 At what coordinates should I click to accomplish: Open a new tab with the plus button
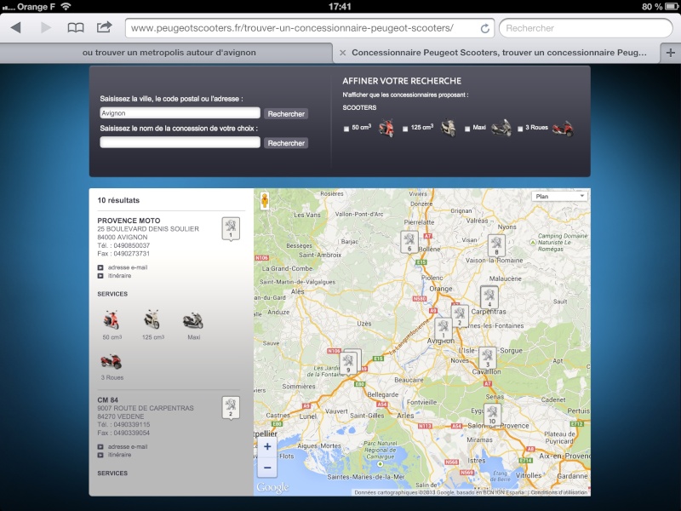671,53
